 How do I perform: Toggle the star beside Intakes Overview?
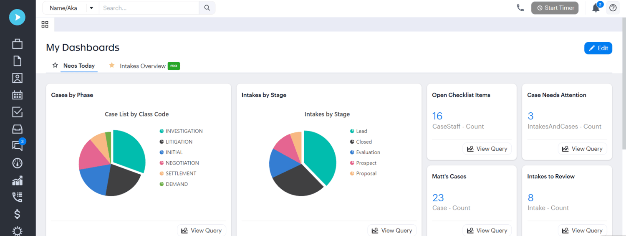[x=111, y=66]
